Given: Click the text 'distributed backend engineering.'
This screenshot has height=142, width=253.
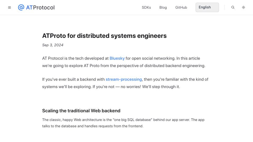Looking at the screenshot, I should [175, 66].
